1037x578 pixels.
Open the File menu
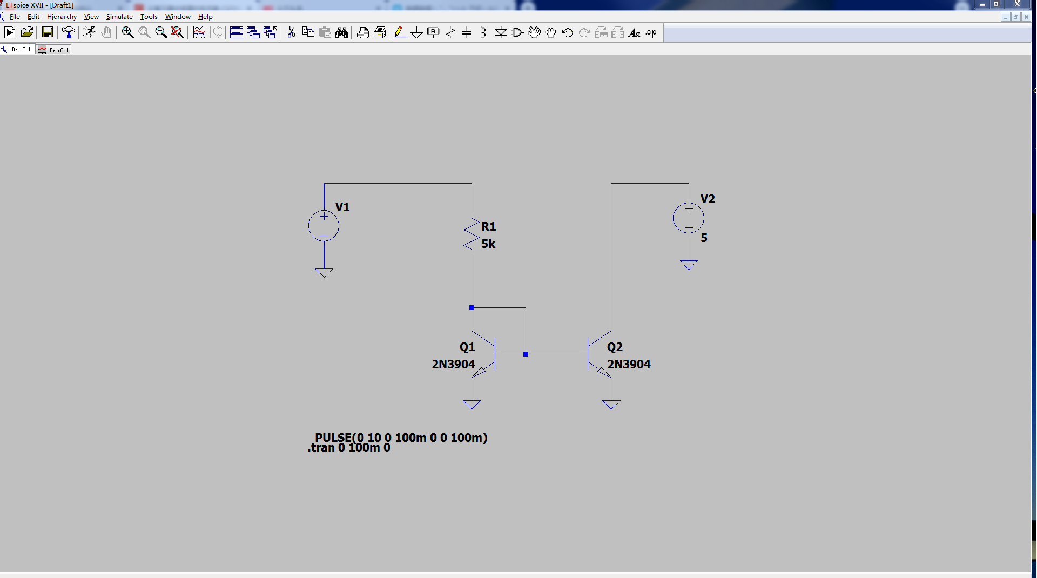pos(15,17)
